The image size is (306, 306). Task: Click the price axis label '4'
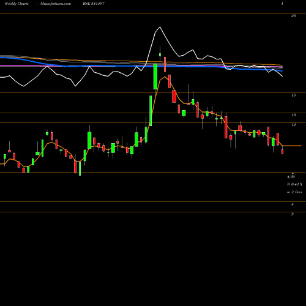tap(293, 204)
